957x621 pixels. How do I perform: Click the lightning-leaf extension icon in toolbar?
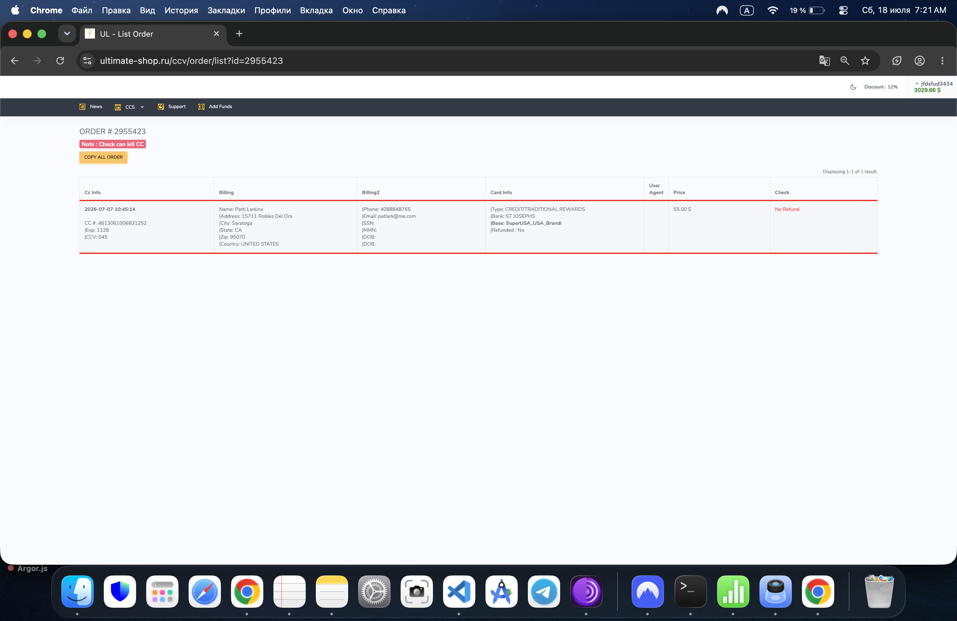point(897,61)
